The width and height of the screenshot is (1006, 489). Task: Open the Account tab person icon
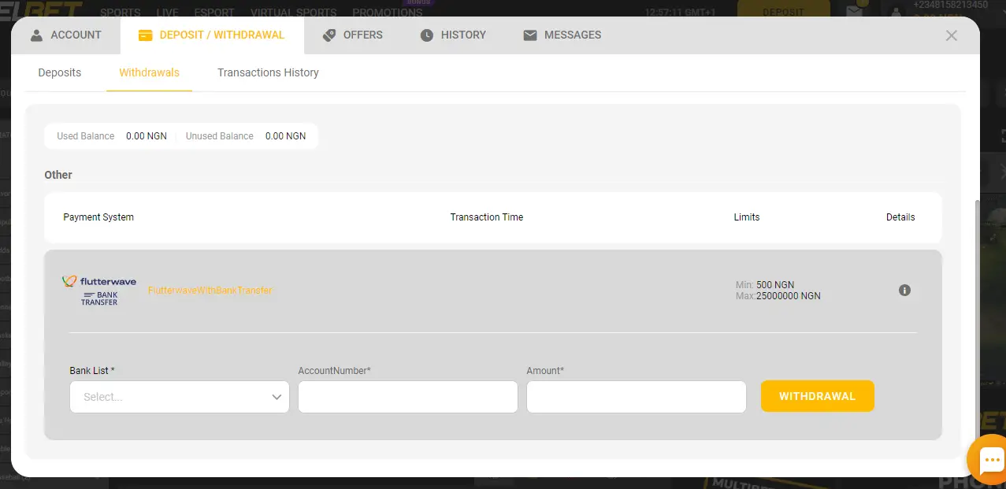tap(37, 35)
